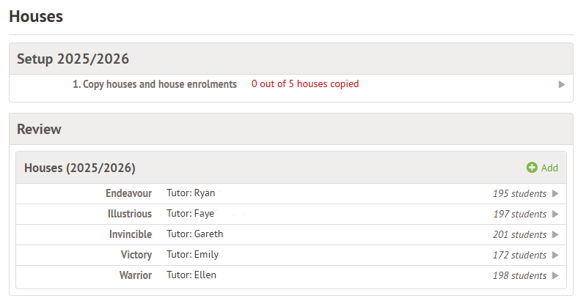The width and height of the screenshot is (578, 298).
Task: Expand the copy houses setup arrow
Action: pos(562,84)
